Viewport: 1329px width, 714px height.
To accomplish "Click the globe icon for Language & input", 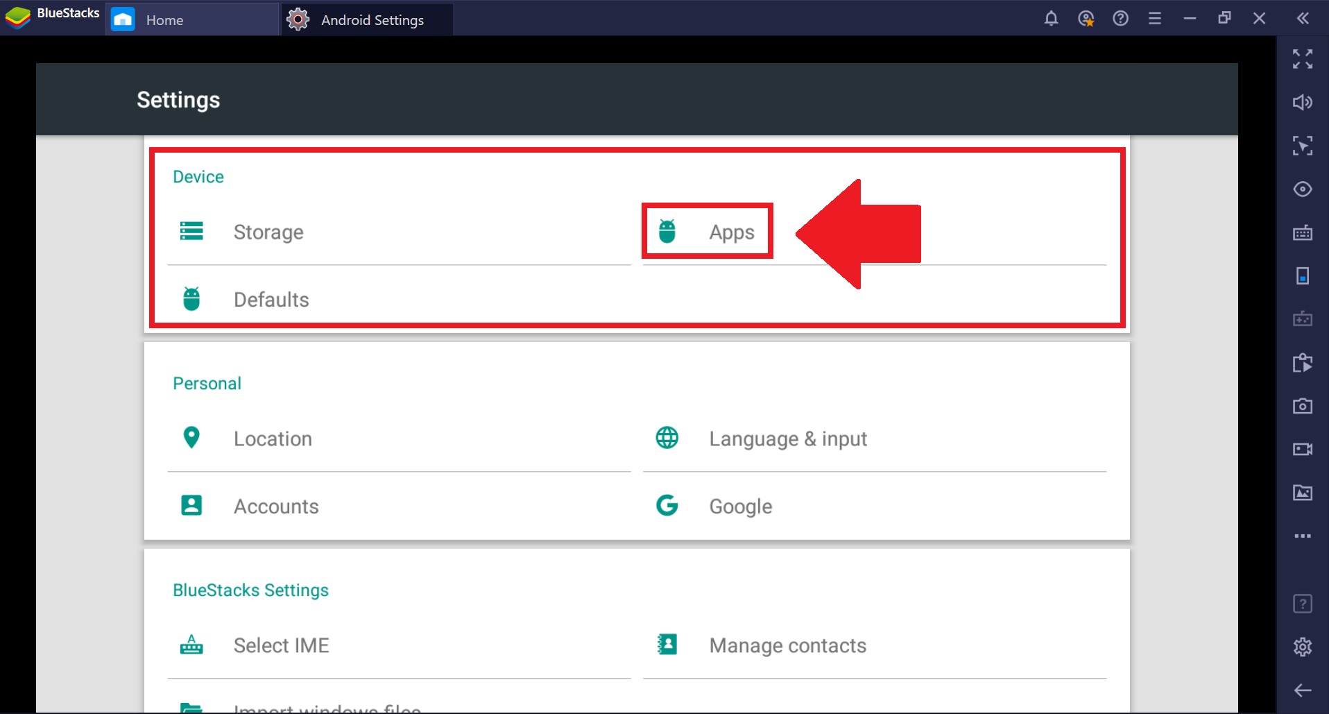I will click(667, 438).
